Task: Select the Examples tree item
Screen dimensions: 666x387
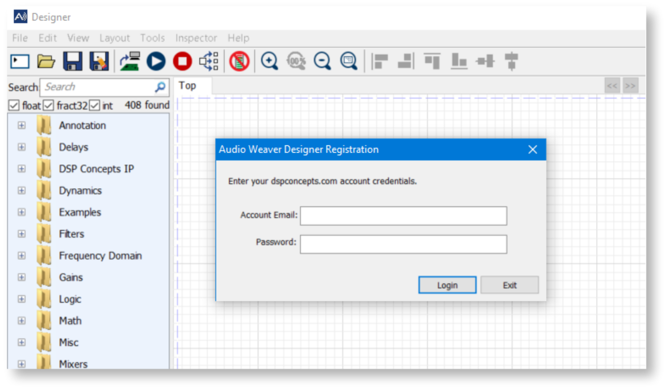Action: tap(80, 212)
